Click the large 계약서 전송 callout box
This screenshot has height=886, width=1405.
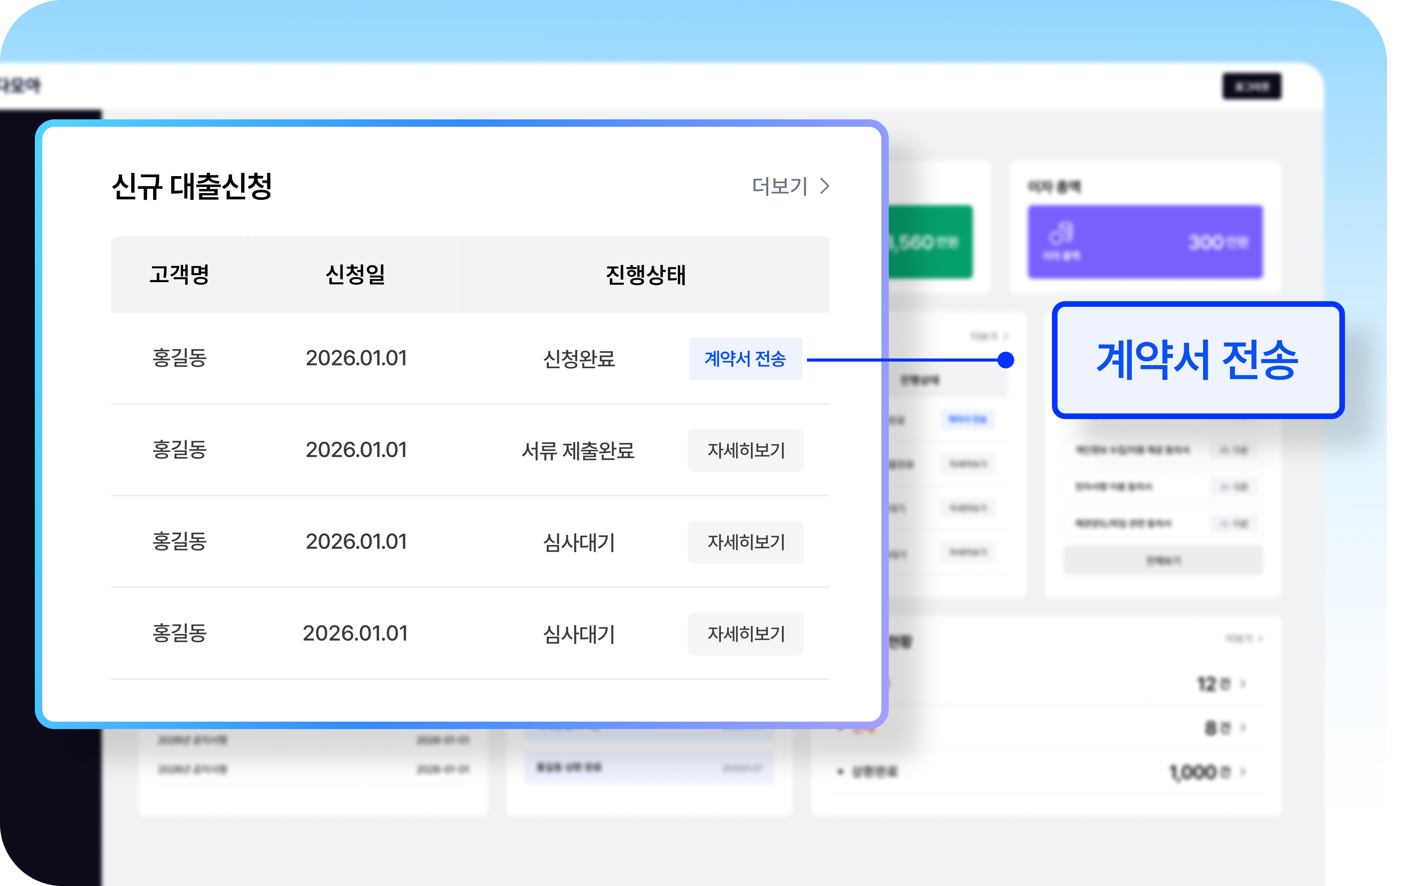[1197, 360]
